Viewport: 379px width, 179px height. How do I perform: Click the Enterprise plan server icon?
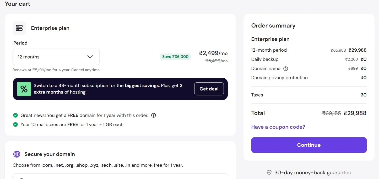coord(19,28)
